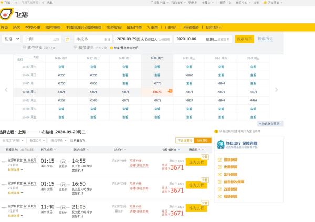Swap departure and destination cities
This screenshot has width=315, height=222.
tap(67, 39)
